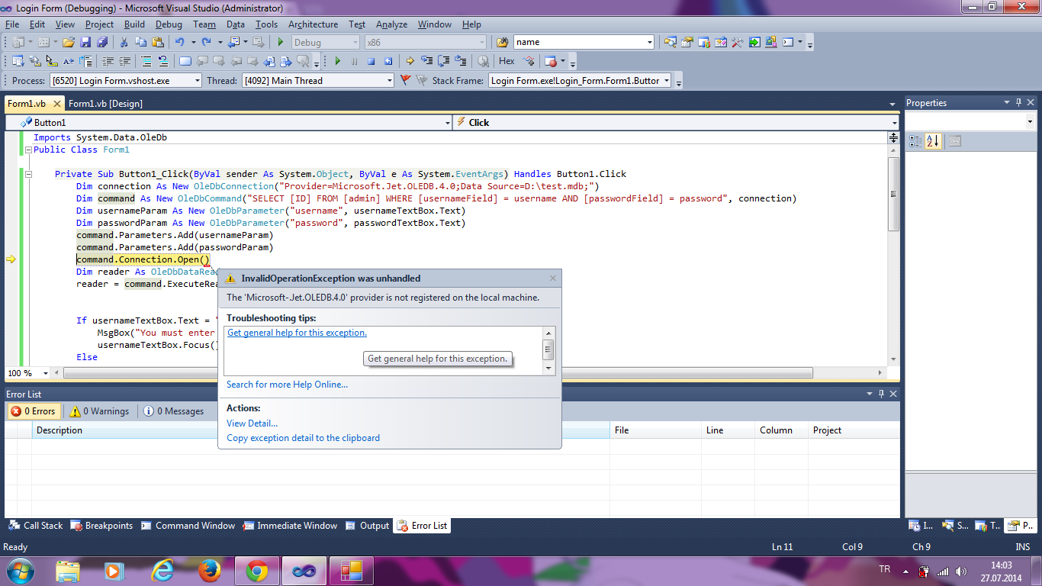Open Solution Explorer toolbar icon
The width and height of the screenshot is (1042, 586).
tap(670, 42)
